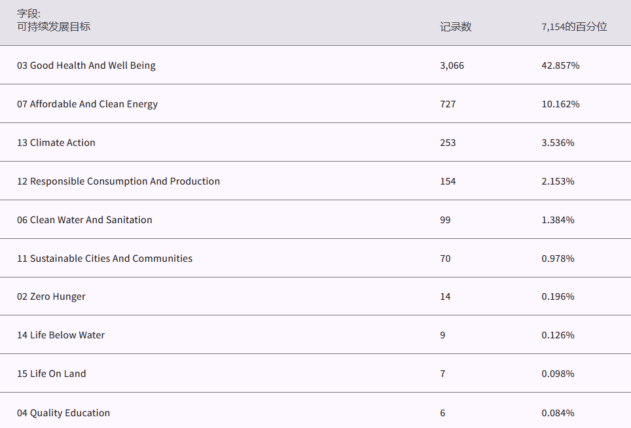Choose the 15 Life On Land entry
Image resolution: width=631 pixels, height=428 pixels.
click(x=52, y=374)
